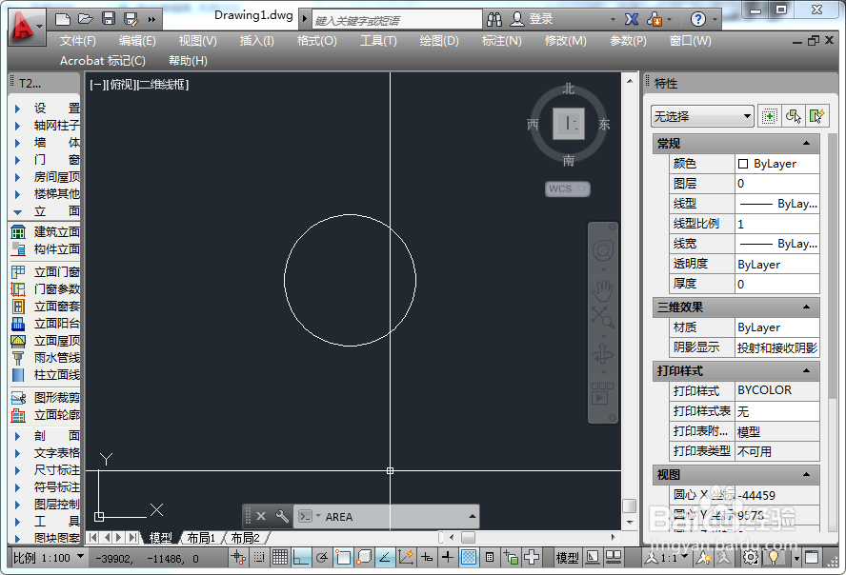
Task: Open the 无选择 object selection dropdown
Action: [702, 116]
